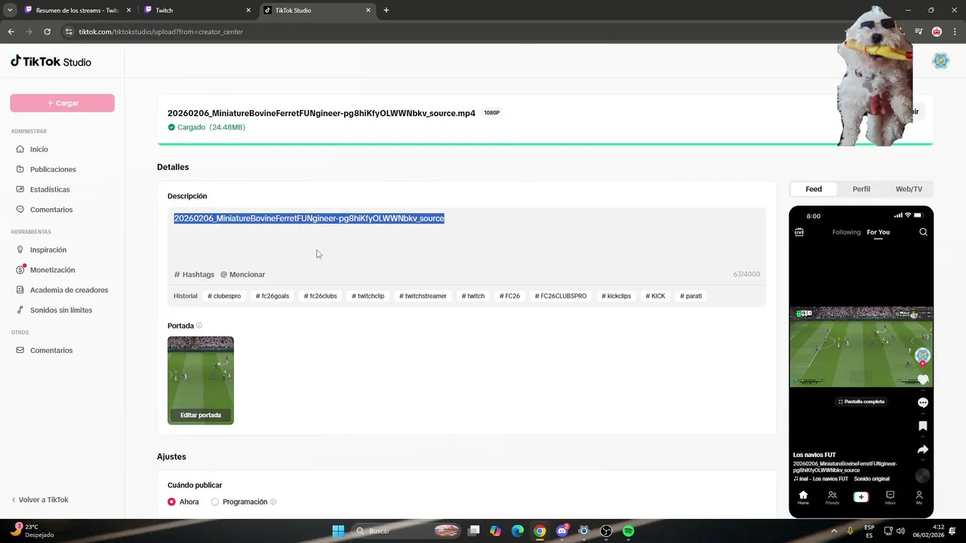Add the #fc26goals hashtag
The width and height of the screenshot is (966, 543).
coord(272,296)
